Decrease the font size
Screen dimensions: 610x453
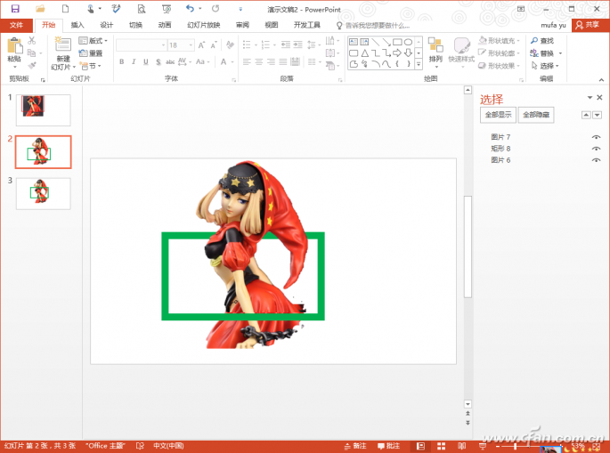pos(214,45)
